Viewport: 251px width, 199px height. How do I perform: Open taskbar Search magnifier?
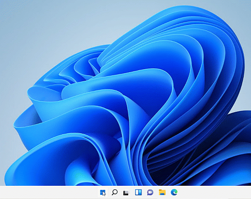tap(115, 192)
